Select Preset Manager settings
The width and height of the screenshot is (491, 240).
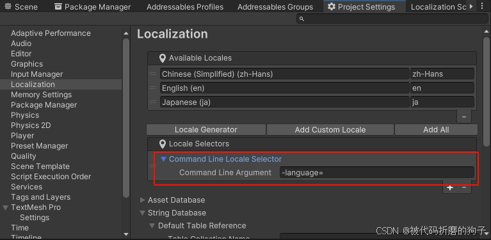coord(40,146)
